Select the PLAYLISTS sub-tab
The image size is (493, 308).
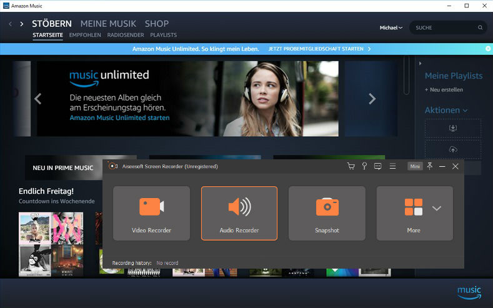click(164, 35)
